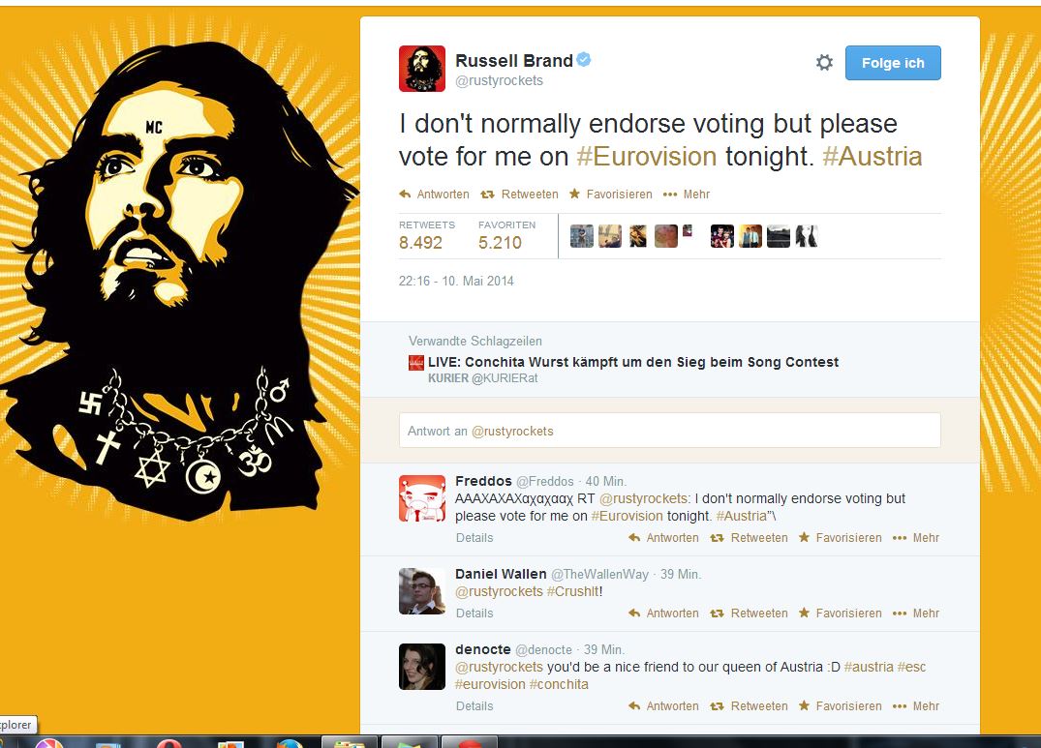Retweet Daniel Wallen's reply
This screenshot has width=1041, height=748.
click(x=717, y=613)
